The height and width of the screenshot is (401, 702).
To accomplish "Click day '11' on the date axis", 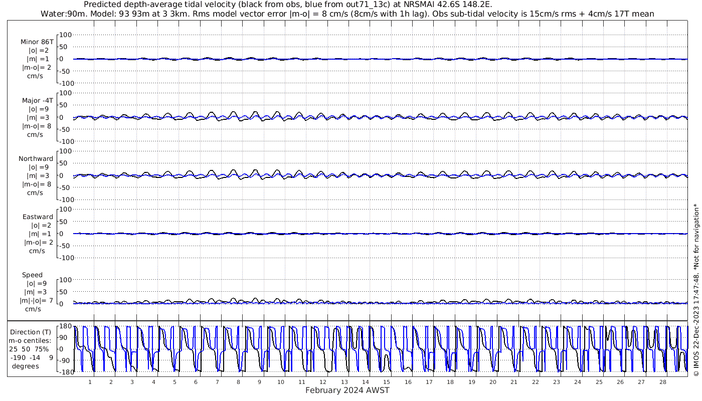I will (x=302, y=382).
